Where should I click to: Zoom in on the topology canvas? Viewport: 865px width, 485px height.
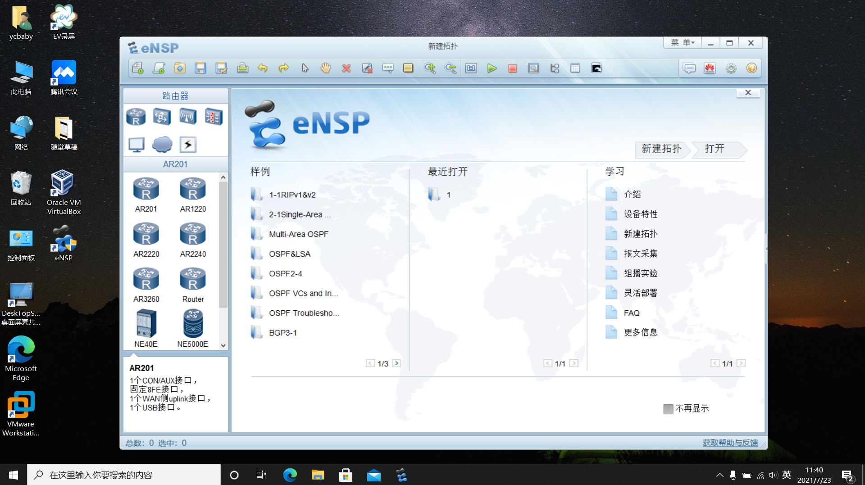click(430, 68)
